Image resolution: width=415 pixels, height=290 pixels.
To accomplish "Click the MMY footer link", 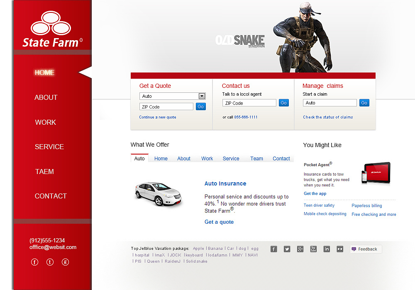I will coord(238,255).
